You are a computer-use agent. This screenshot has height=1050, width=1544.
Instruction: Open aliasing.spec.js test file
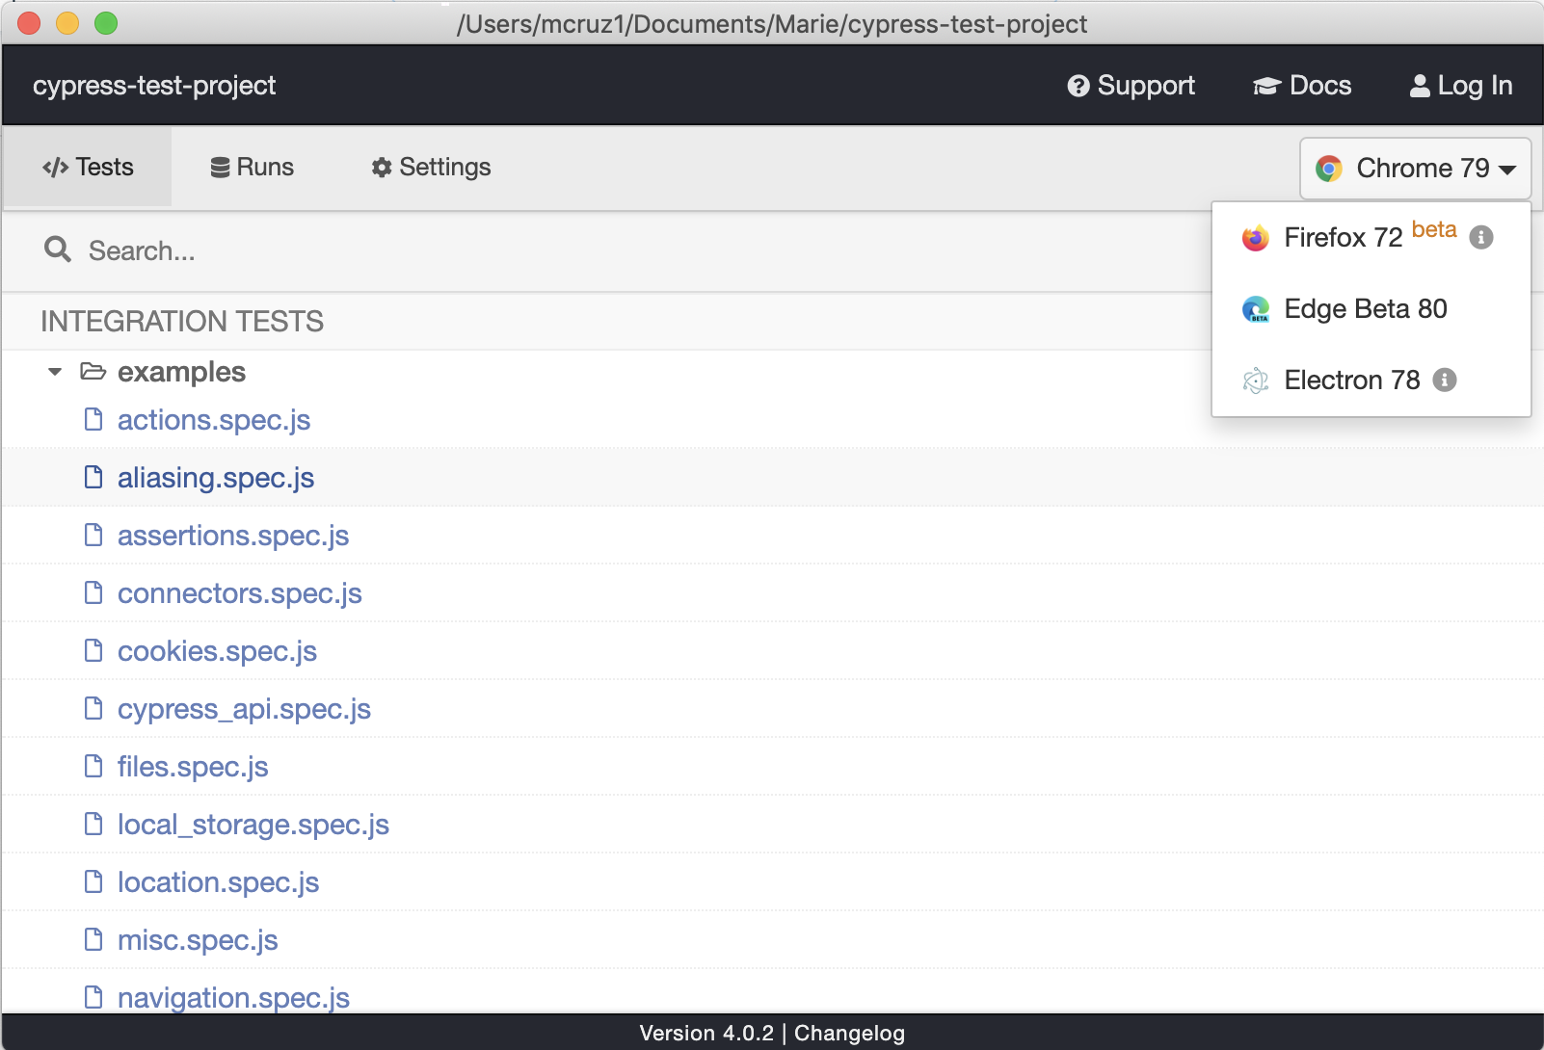[x=216, y=478]
